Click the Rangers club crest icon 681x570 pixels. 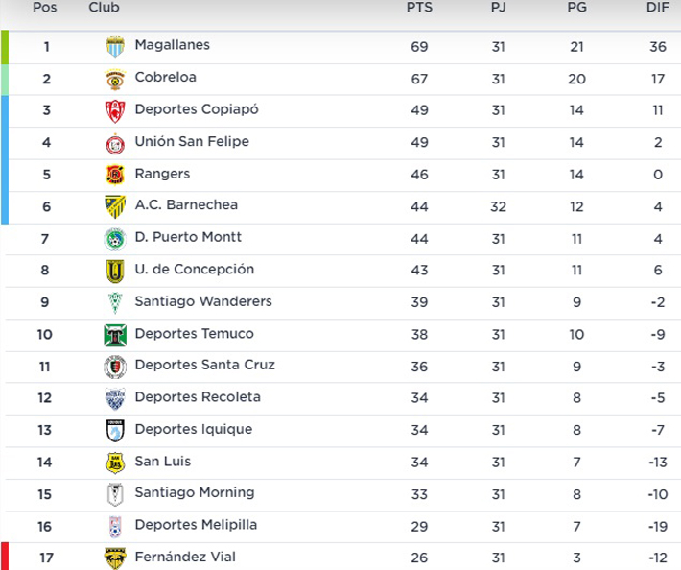click(115, 175)
